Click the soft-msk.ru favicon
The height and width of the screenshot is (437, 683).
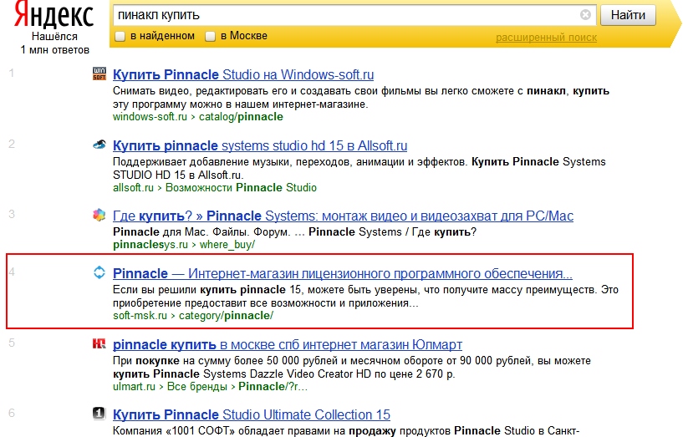coord(99,272)
